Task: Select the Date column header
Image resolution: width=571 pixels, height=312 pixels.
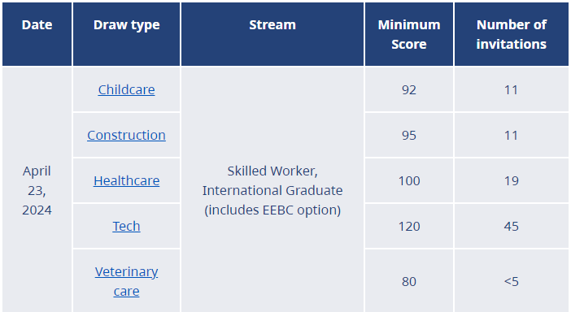Action: 37,34
